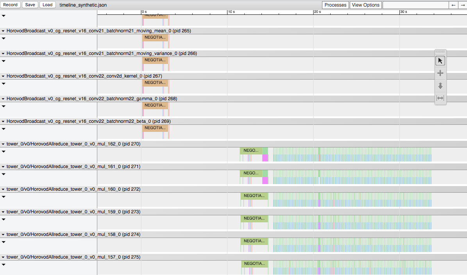Select the NEGOTIA... slice in pid 267 row
467x275 pixels.
(155, 83)
